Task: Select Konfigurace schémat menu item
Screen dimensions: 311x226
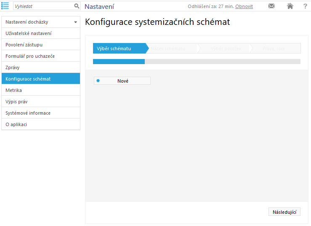Action: (41, 79)
